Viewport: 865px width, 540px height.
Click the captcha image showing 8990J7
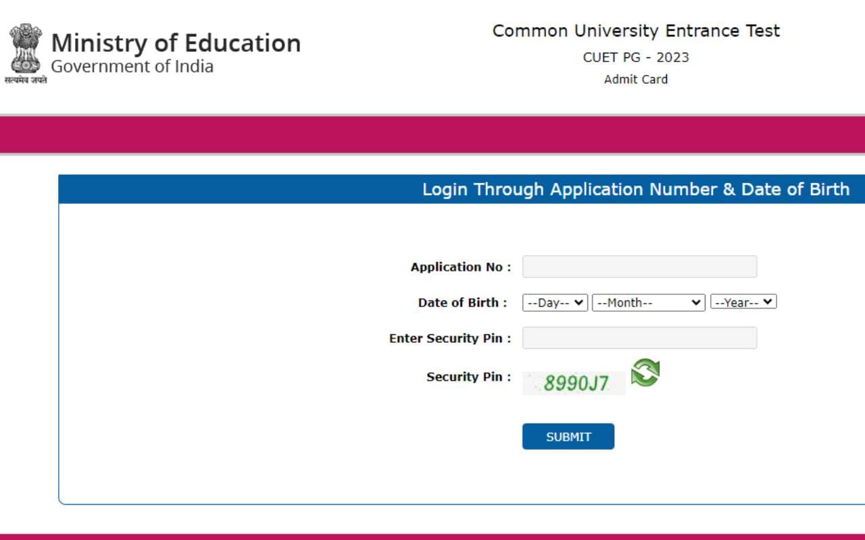(x=574, y=383)
